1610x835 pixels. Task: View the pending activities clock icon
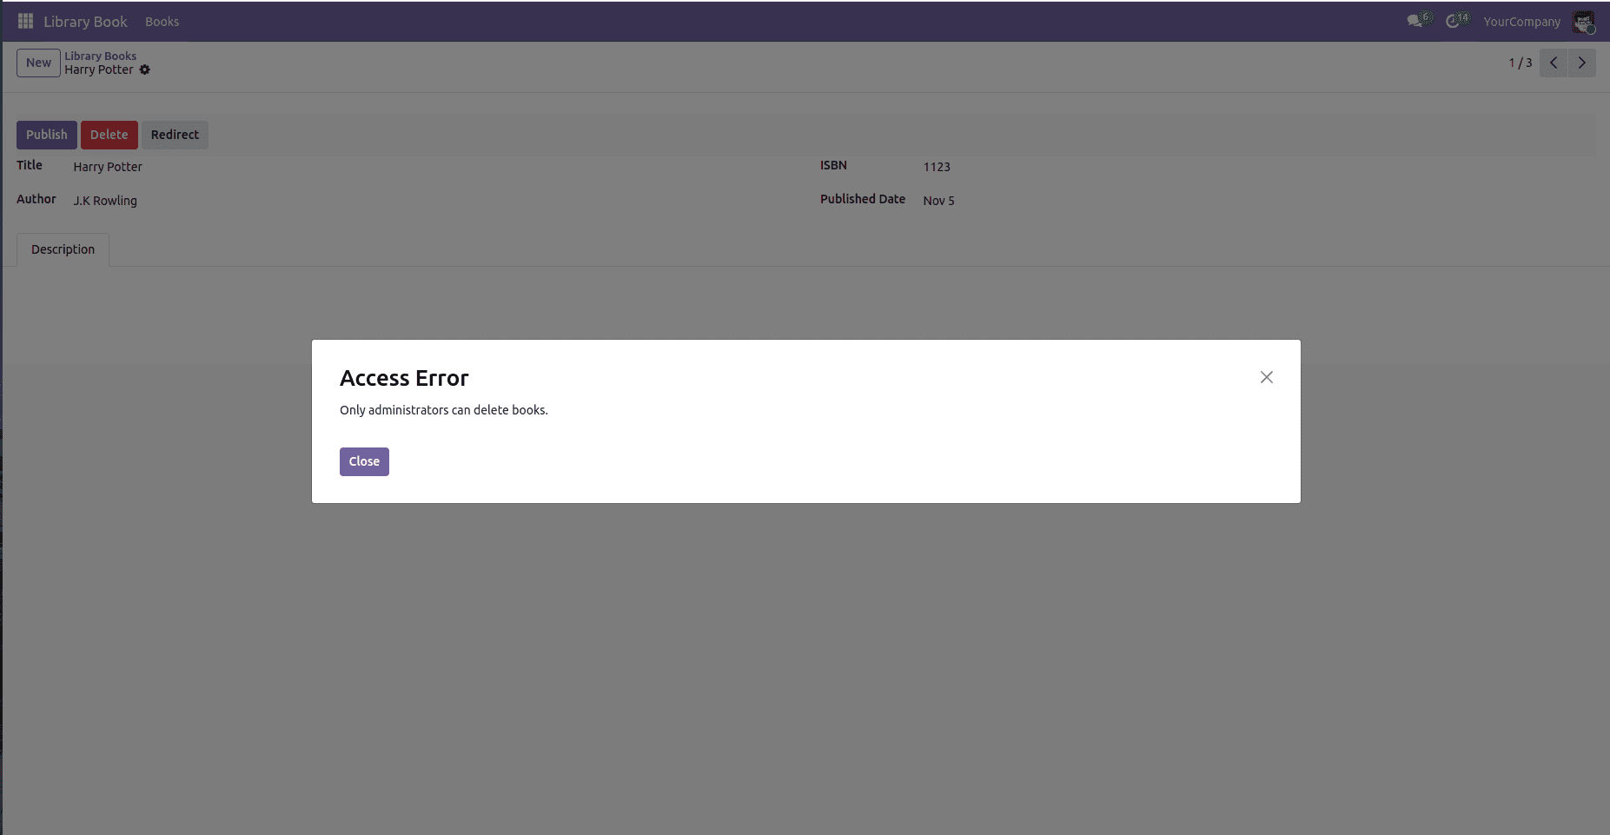tap(1454, 19)
